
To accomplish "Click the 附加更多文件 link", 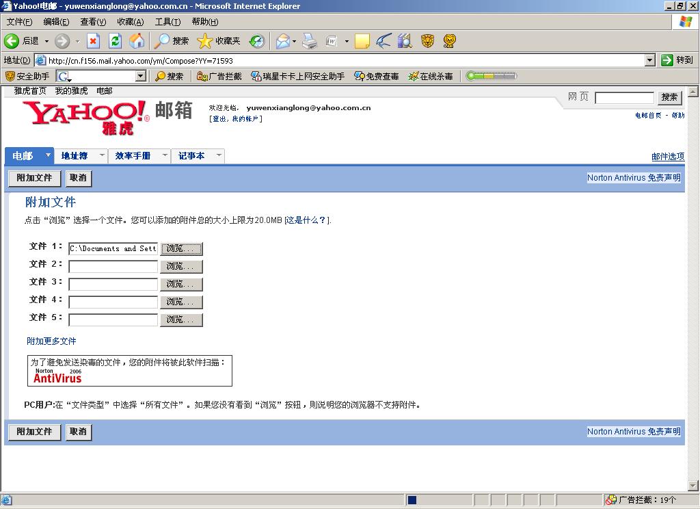I will point(51,341).
